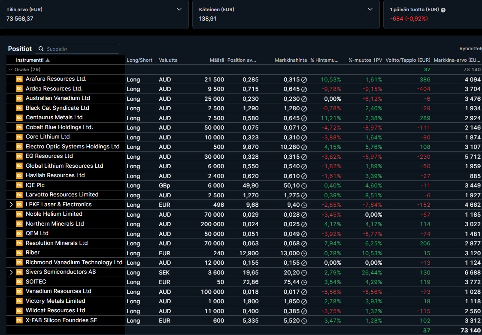Select the SEK currency cell for Sivers
Image resolution: width=482 pixels, height=335 pixels.
(x=164, y=273)
